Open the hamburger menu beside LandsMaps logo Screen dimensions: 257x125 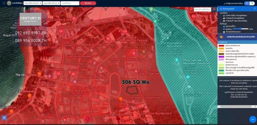[4, 3]
